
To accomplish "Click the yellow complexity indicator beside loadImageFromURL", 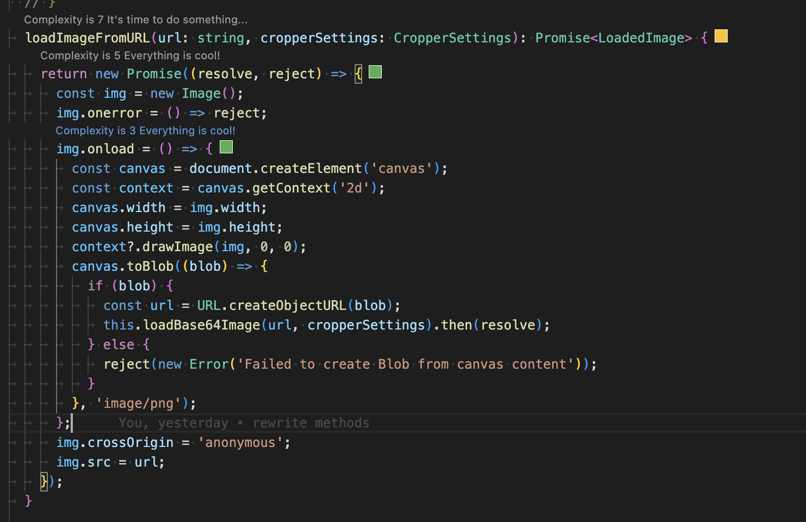I will (721, 36).
